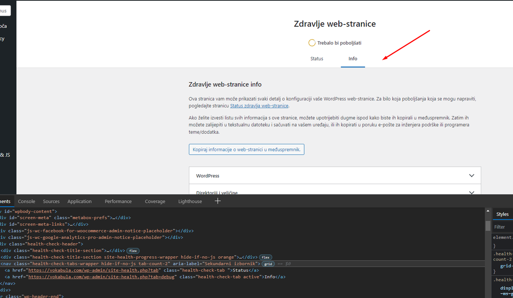Click the flex badge on the site-health-progress-wrapper row
This screenshot has width=513, height=298.
click(x=265, y=257)
